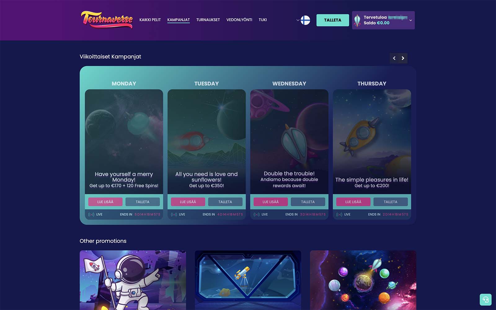Open the Kaikki Pelit menu
The height and width of the screenshot is (310, 496).
pos(150,20)
